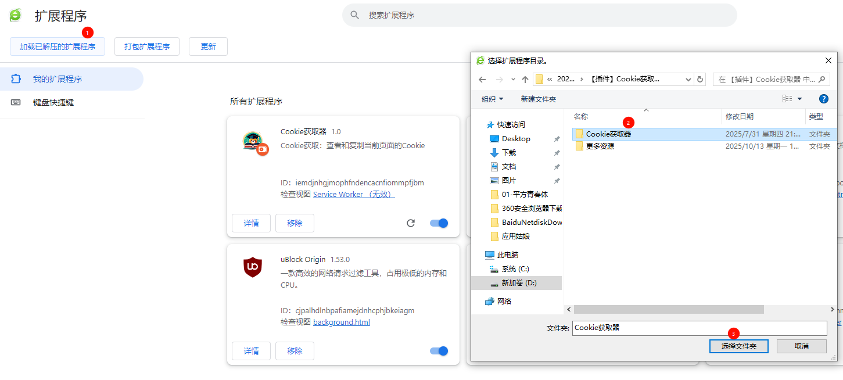Expand the address path history dropdown
Screen dimensions: 843x380
coord(688,80)
